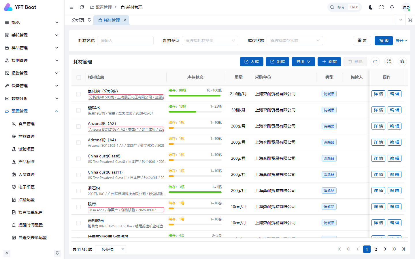Collapse the sidebar with double-arrow icon
This screenshot has width=415, height=259.
[x=7, y=253]
